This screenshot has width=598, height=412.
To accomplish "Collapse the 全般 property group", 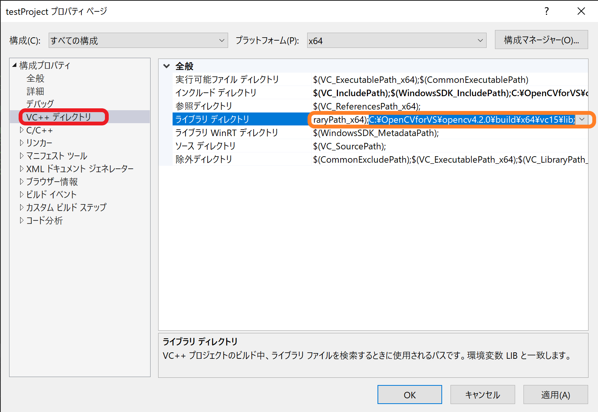I will pyautogui.click(x=167, y=66).
